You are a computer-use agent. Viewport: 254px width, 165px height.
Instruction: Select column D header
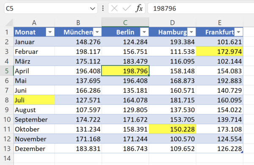(172, 22)
